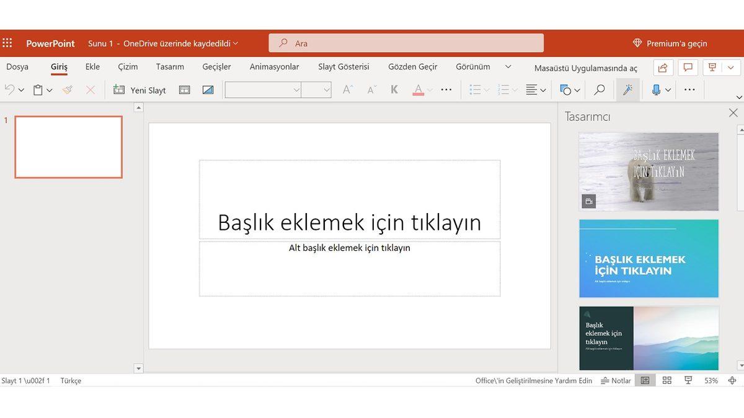This screenshot has height=418, width=744.
Task: Click the Designer magic wand icon
Action: [627, 90]
